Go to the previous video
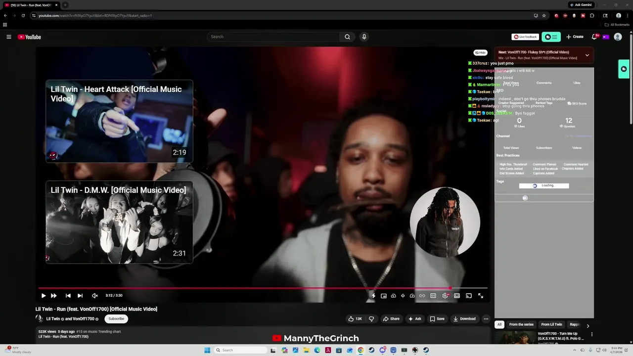The height and width of the screenshot is (356, 633). pyautogui.click(x=68, y=296)
